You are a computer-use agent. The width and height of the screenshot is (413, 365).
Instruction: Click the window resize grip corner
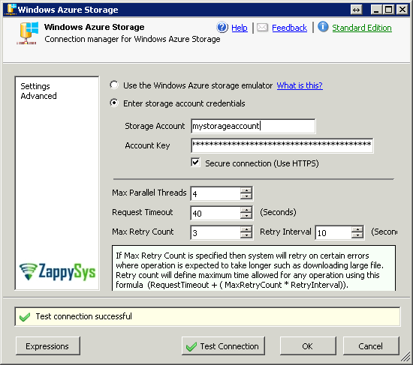coord(405,357)
